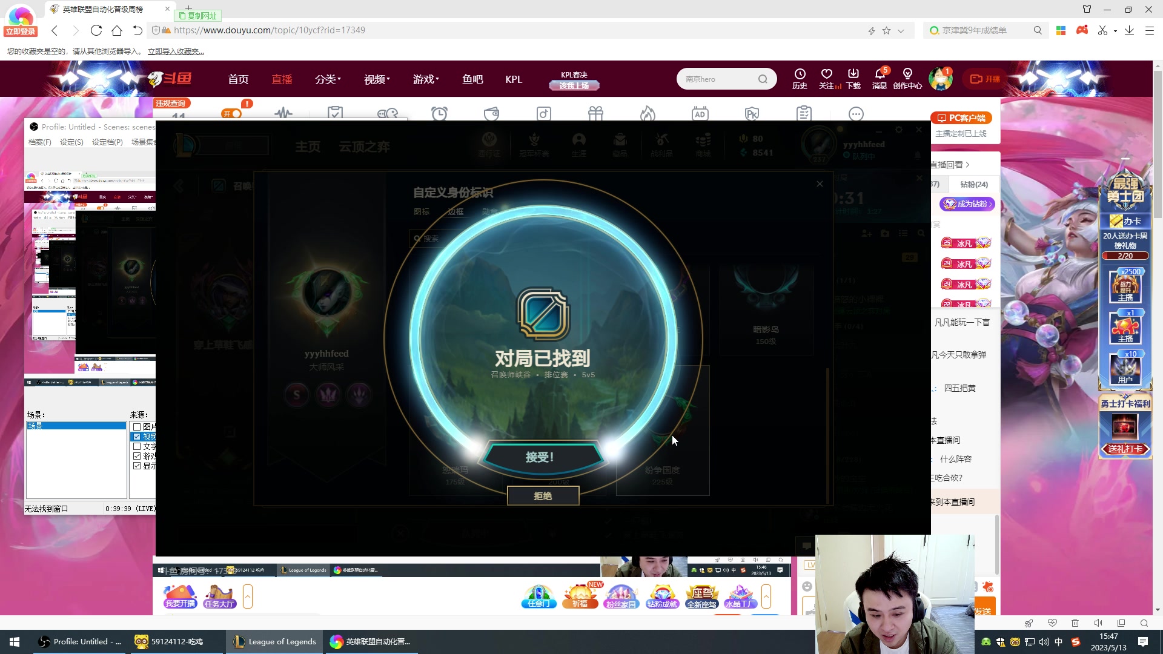Switch to the 钻粉(24) tab
This screenshot has width=1163, height=654.
[973, 184]
